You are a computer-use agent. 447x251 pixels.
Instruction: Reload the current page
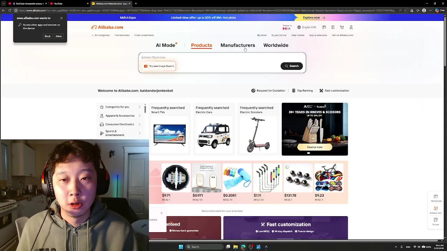pos(10,10)
